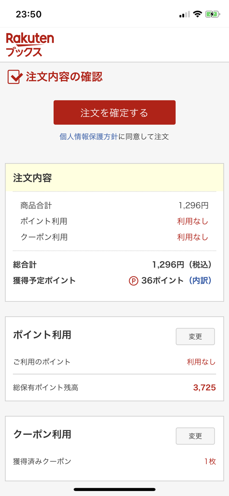Image resolution: width=229 pixels, height=496 pixels.
Task: Tap the circled P point icon
Action: tap(134, 281)
